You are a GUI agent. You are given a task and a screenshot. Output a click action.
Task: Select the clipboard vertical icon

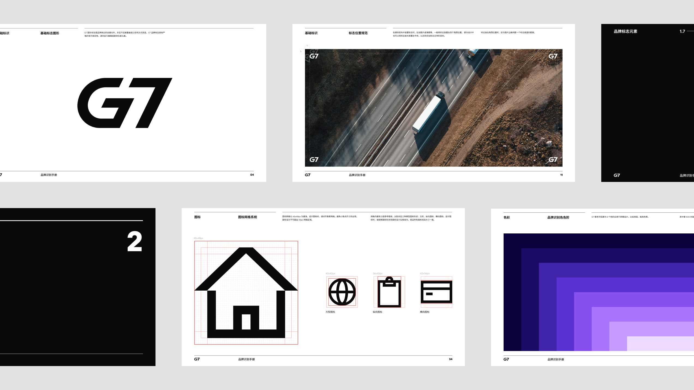pos(389,292)
